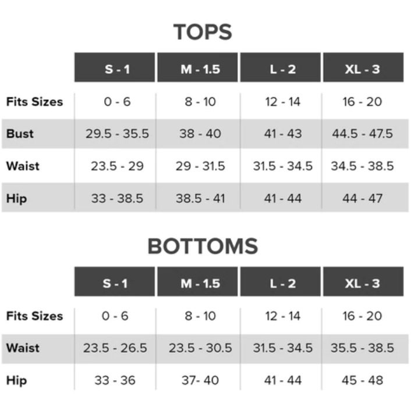Select the S - 1 header in Bottoms table
Viewport: 411px width, 411px height.
(115, 281)
